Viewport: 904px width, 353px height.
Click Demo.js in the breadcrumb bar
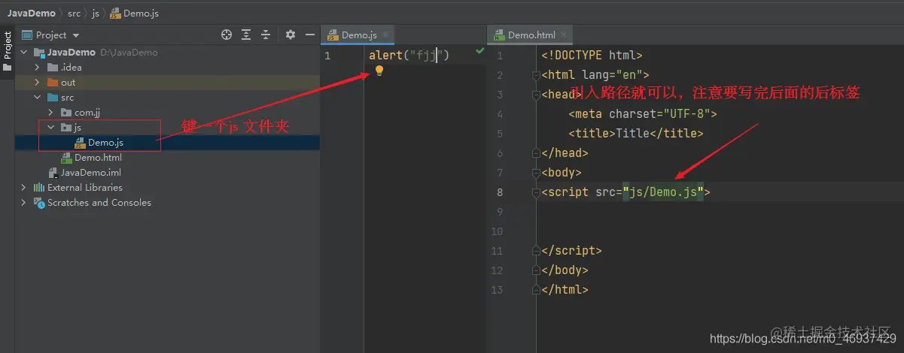133,14
